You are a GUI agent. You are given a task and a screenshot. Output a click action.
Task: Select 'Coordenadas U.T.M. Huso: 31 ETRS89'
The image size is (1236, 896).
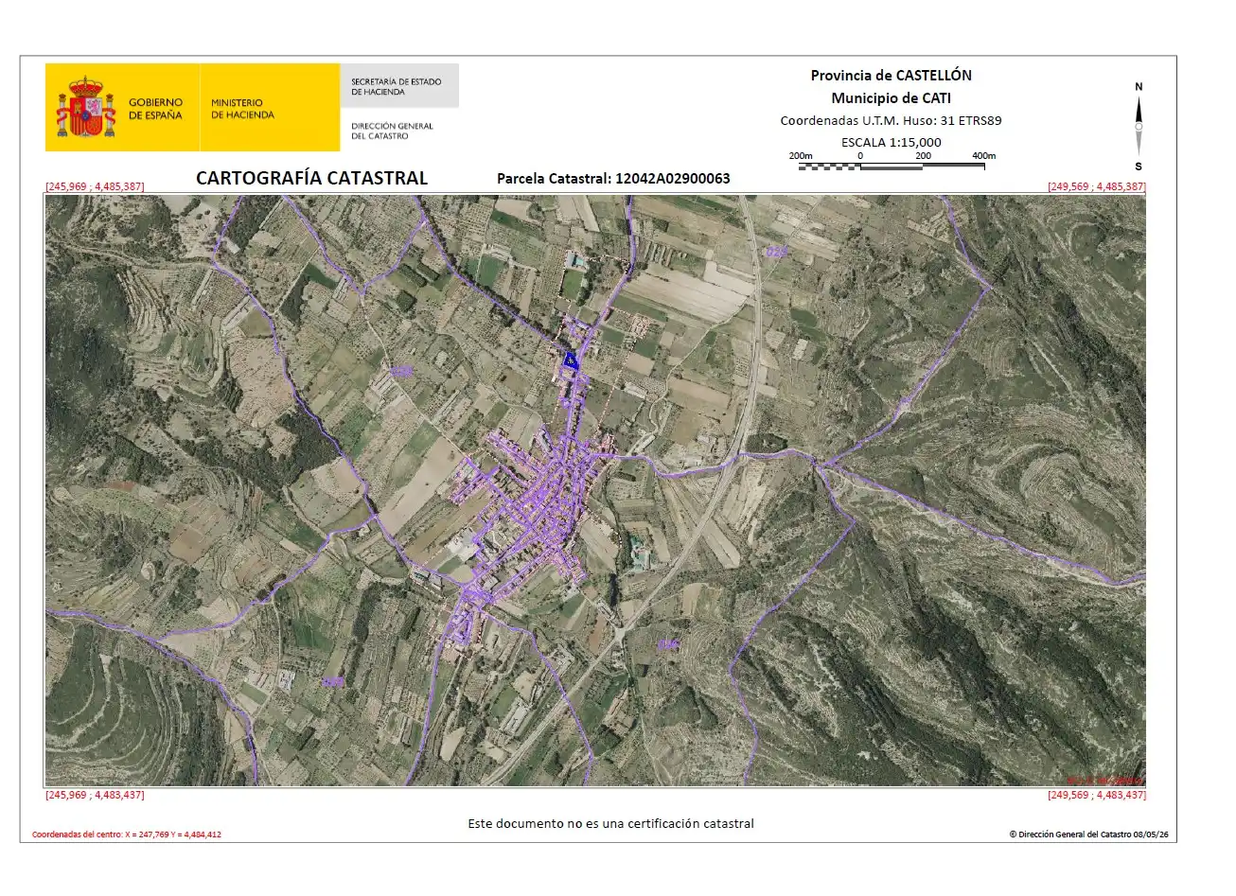click(891, 121)
